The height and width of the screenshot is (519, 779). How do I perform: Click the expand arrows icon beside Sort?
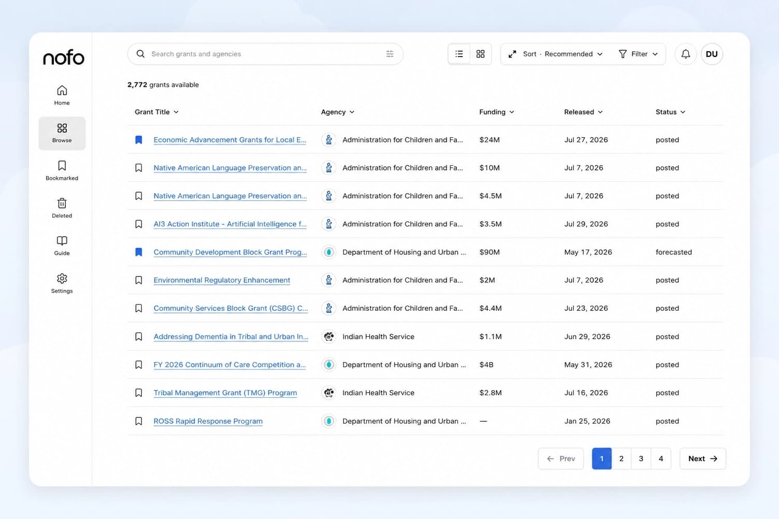[512, 54]
